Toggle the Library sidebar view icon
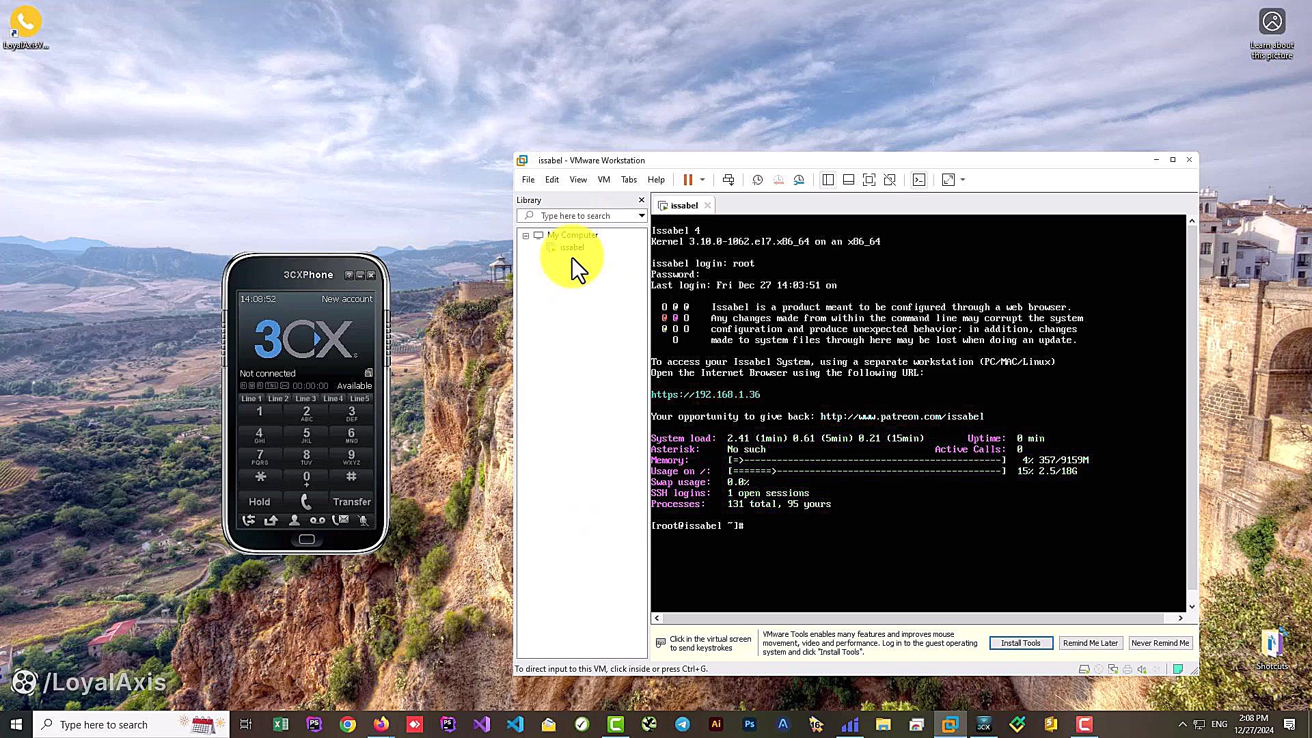 828,180
